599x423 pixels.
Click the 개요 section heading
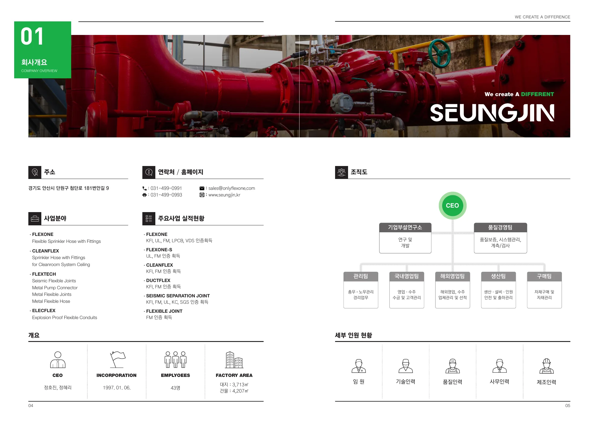coord(34,335)
